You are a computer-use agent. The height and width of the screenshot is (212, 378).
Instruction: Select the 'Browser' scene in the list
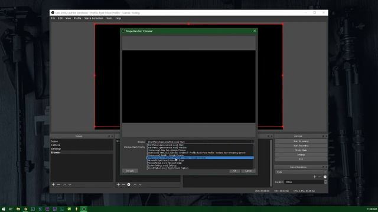pyautogui.click(x=82, y=153)
